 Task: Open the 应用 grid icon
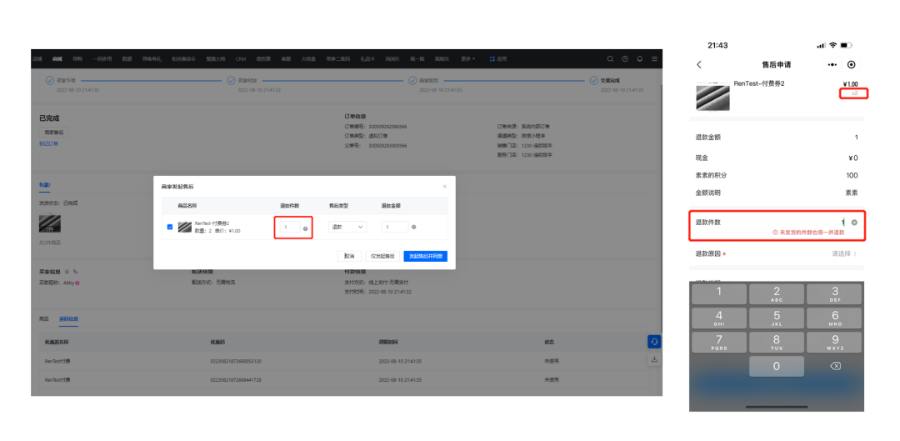pyautogui.click(x=492, y=58)
